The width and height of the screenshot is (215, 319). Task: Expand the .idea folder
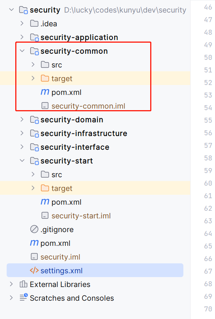[x=22, y=24]
